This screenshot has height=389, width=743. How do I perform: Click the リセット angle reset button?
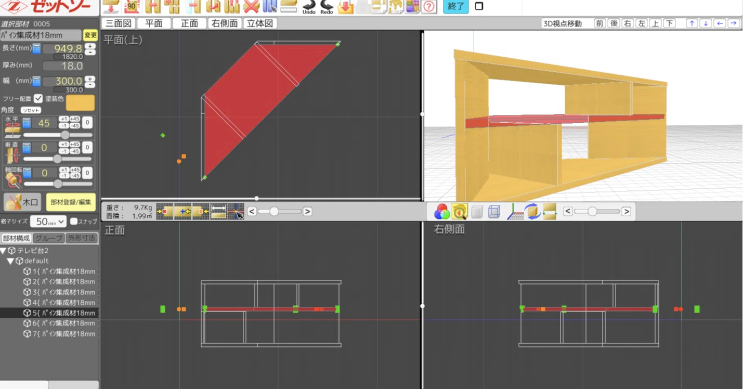pyautogui.click(x=31, y=110)
